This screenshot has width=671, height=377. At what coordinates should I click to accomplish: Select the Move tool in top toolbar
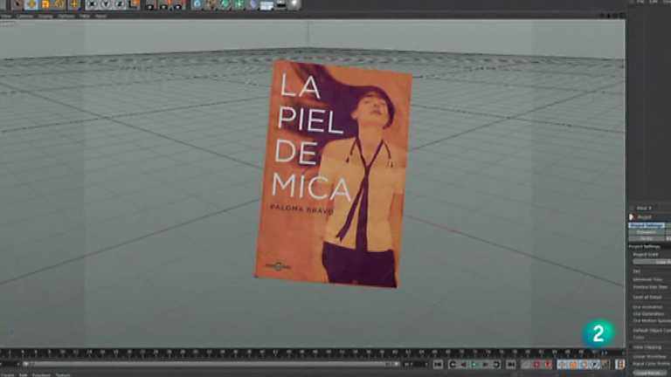tap(31, 4)
